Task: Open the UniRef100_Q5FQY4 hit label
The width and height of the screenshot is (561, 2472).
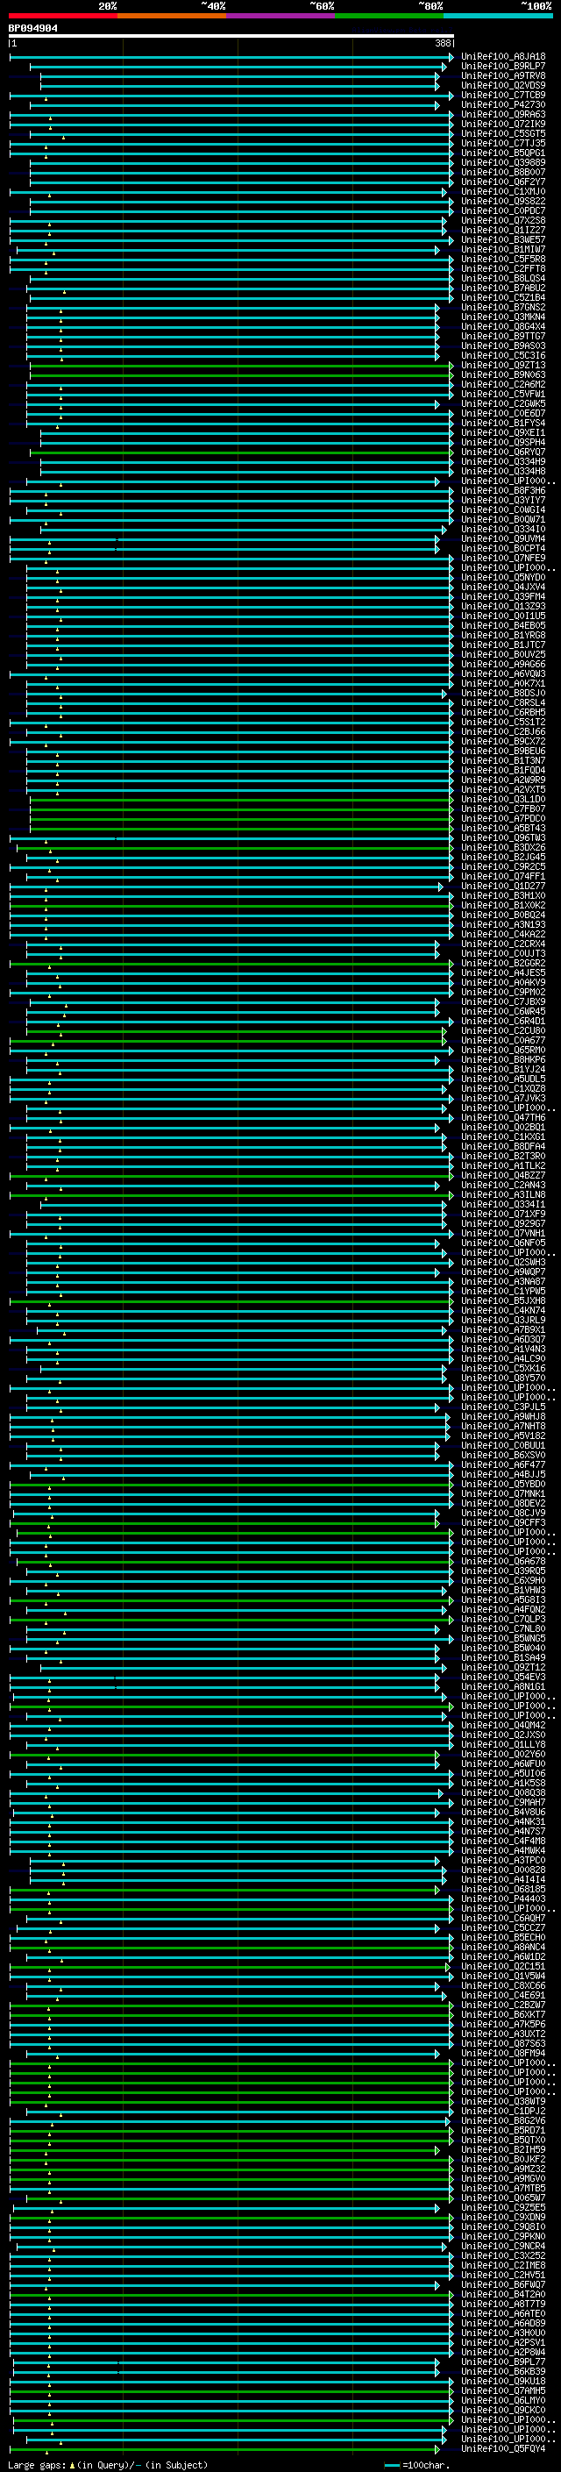Action: click(x=503, y=2448)
